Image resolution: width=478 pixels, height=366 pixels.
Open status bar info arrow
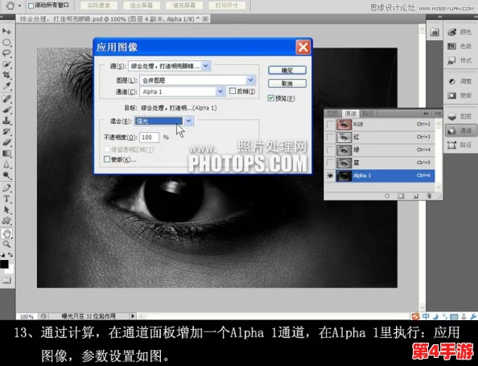click(133, 316)
